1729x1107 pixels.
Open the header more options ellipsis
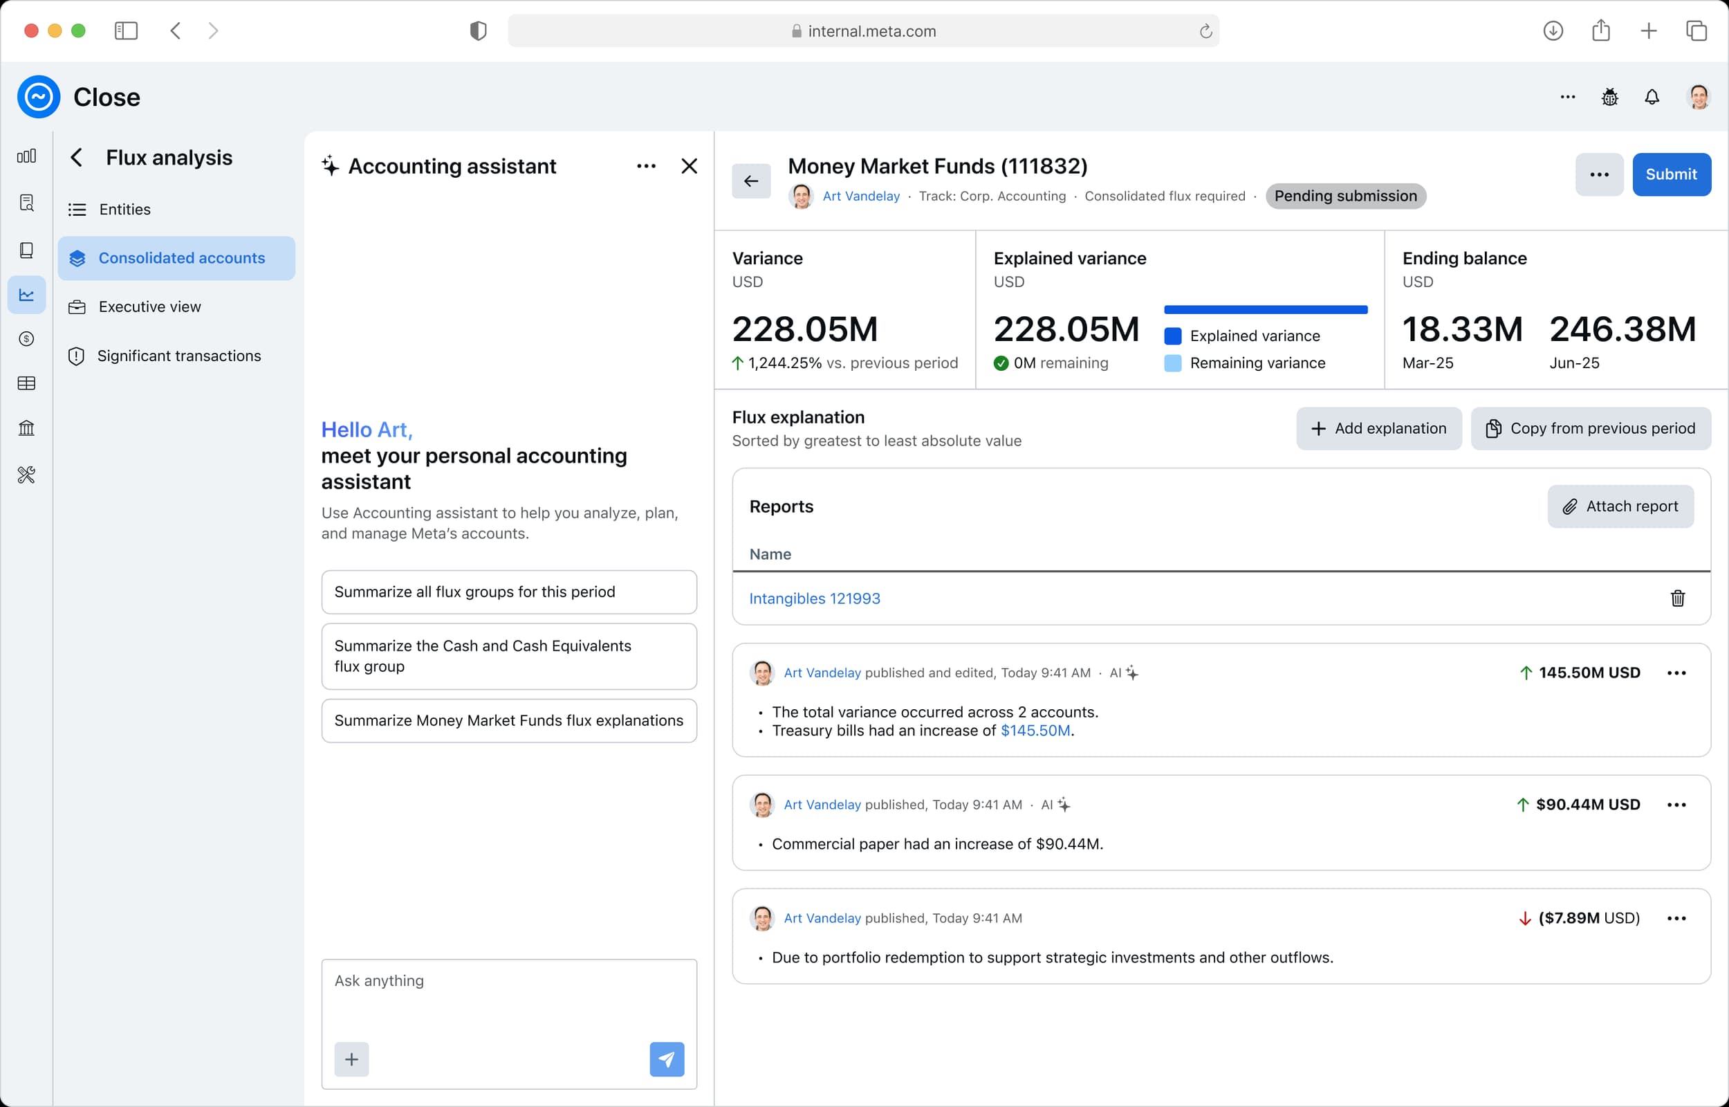1568,97
